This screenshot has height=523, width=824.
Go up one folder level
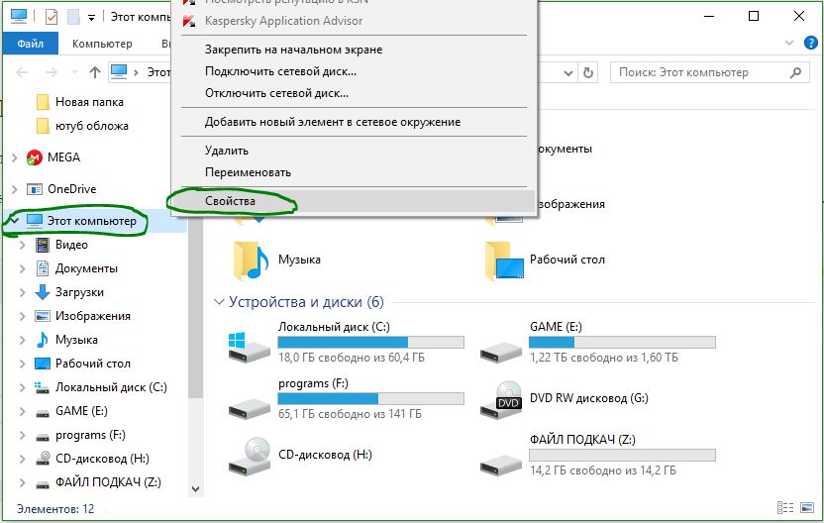pyautogui.click(x=95, y=72)
